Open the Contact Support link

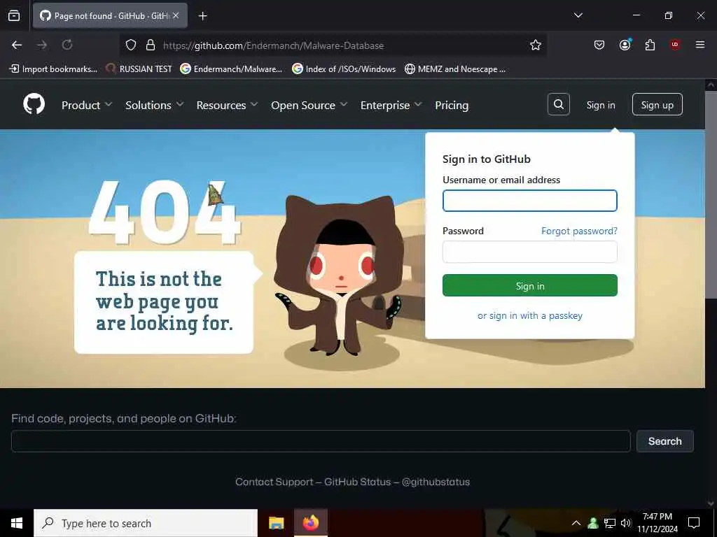coord(274,482)
